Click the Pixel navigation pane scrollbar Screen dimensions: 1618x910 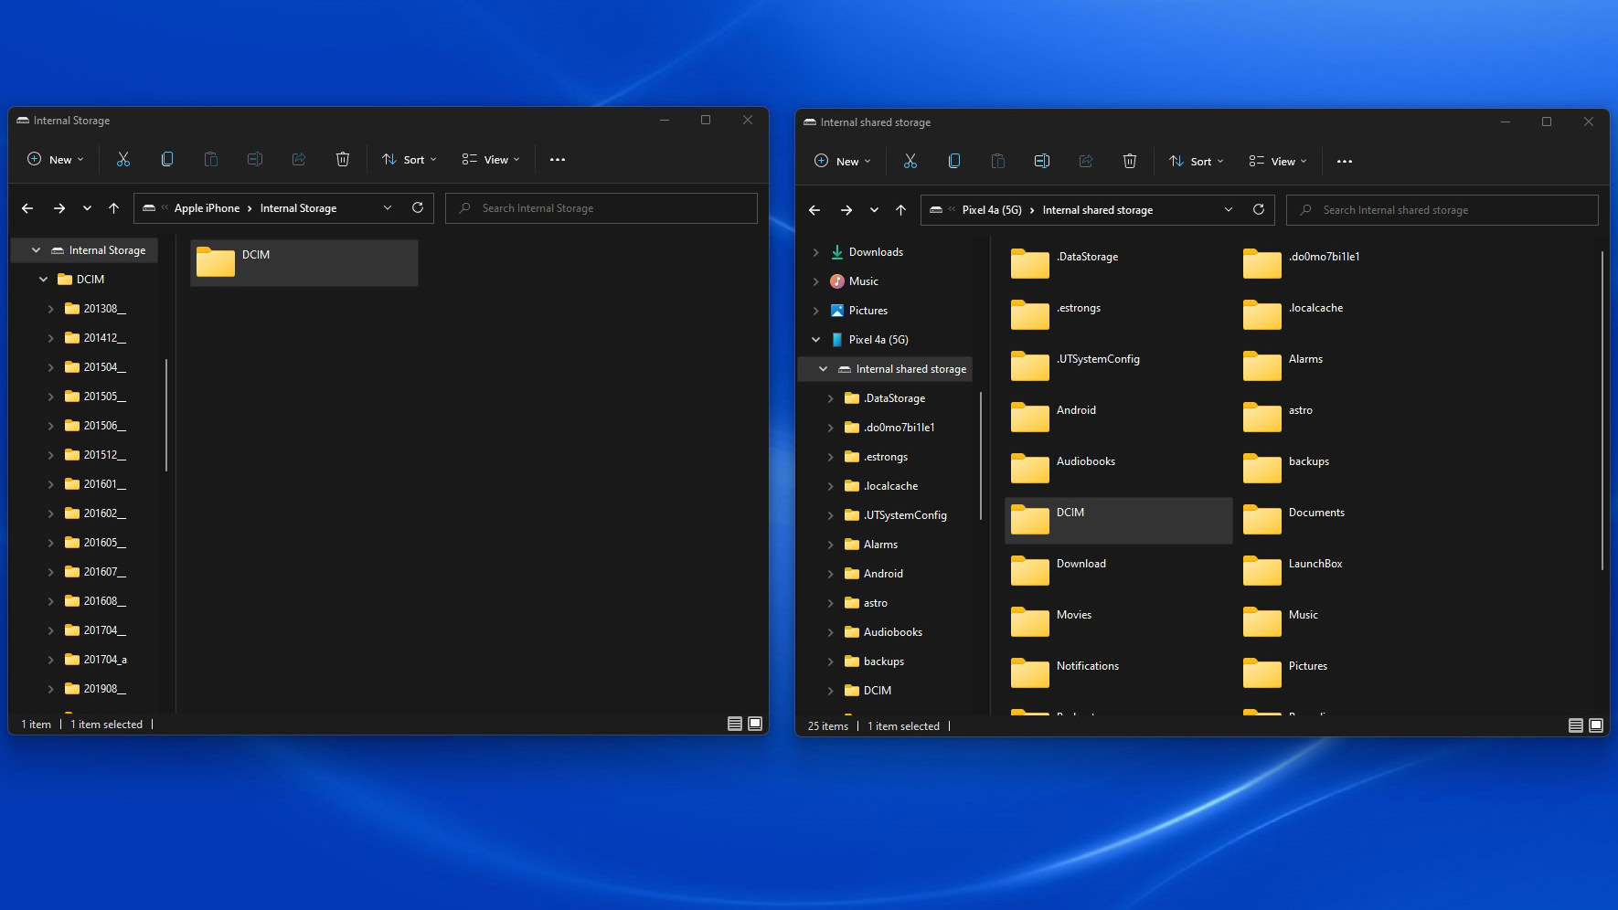pos(981,457)
